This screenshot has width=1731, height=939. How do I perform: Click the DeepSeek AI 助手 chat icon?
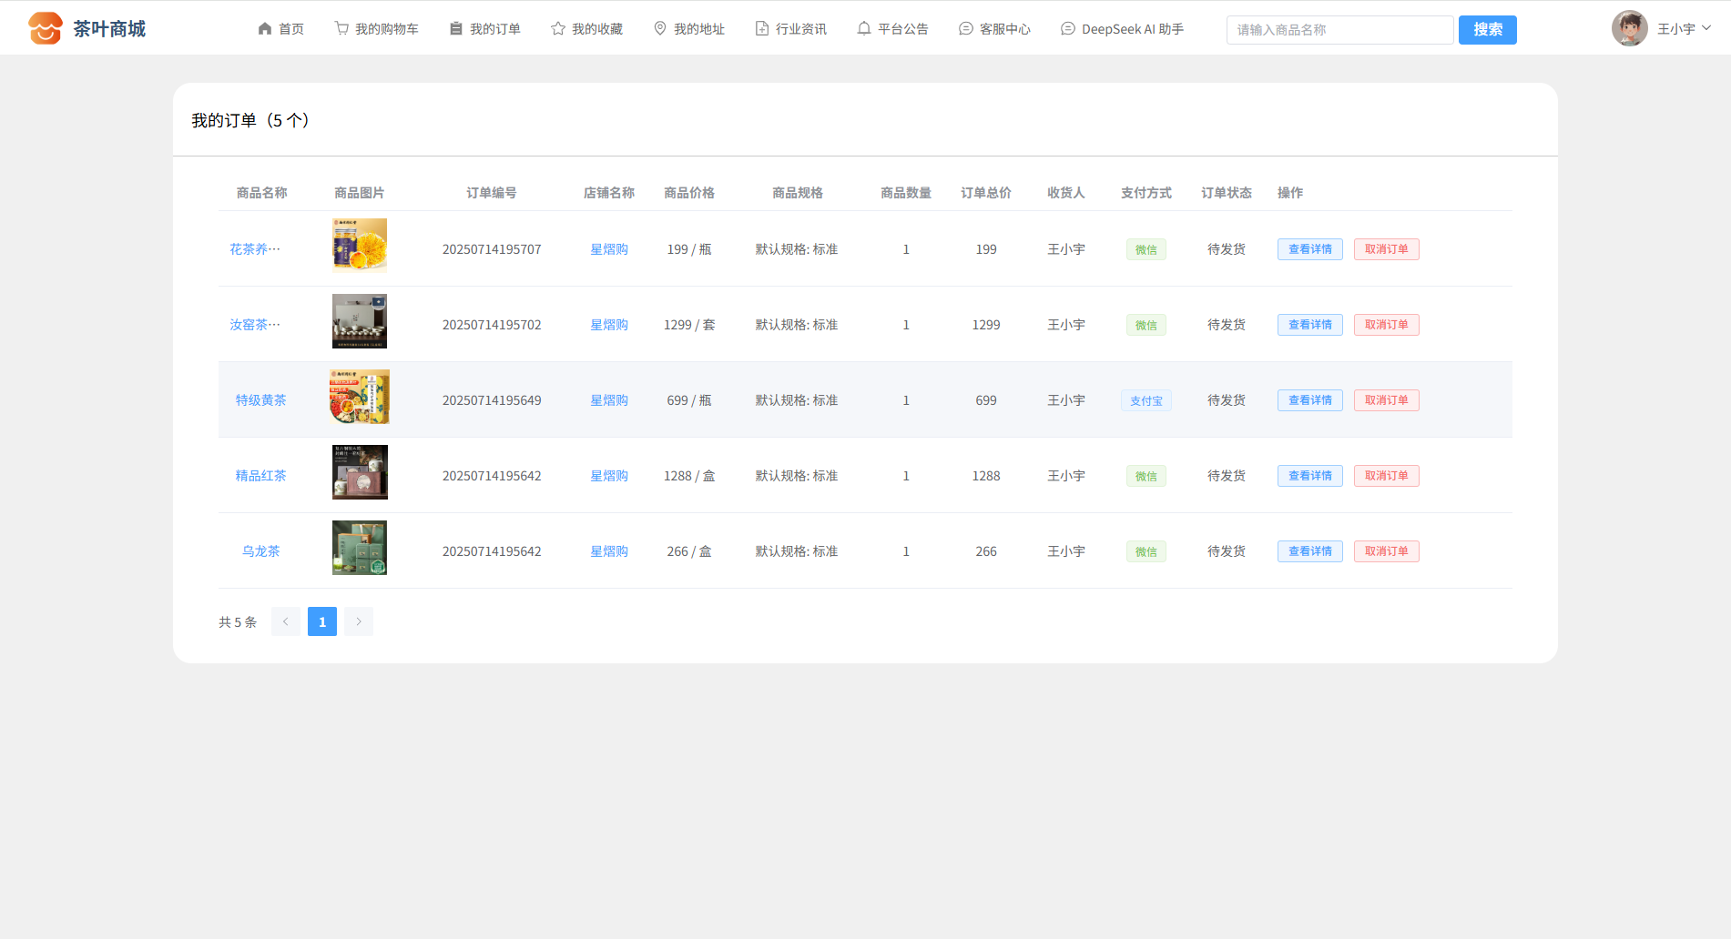point(1068,29)
